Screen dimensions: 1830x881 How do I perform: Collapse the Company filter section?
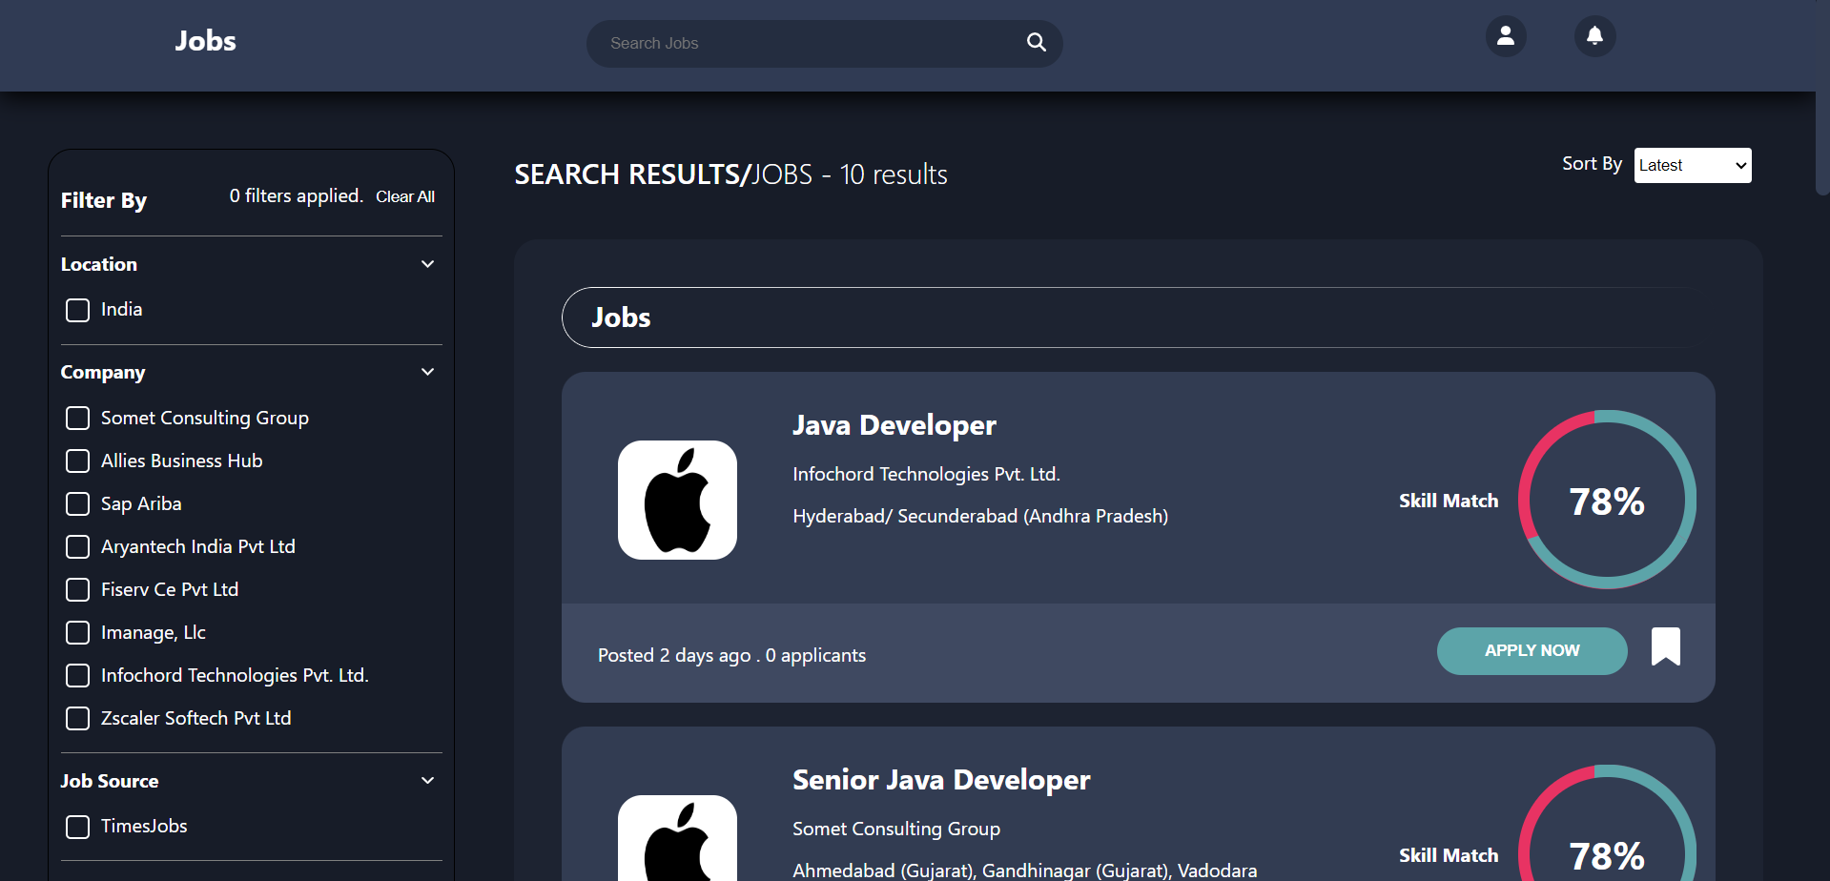pos(427,372)
